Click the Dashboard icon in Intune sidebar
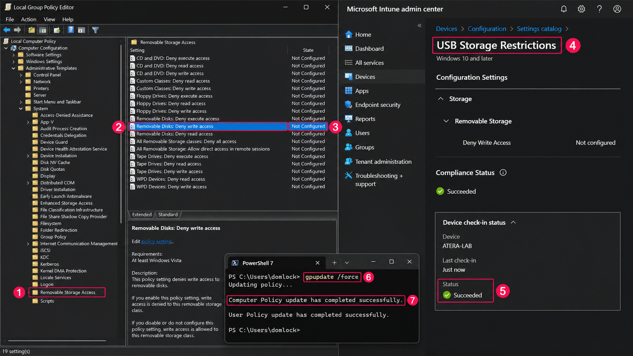633x356 pixels. click(348, 48)
